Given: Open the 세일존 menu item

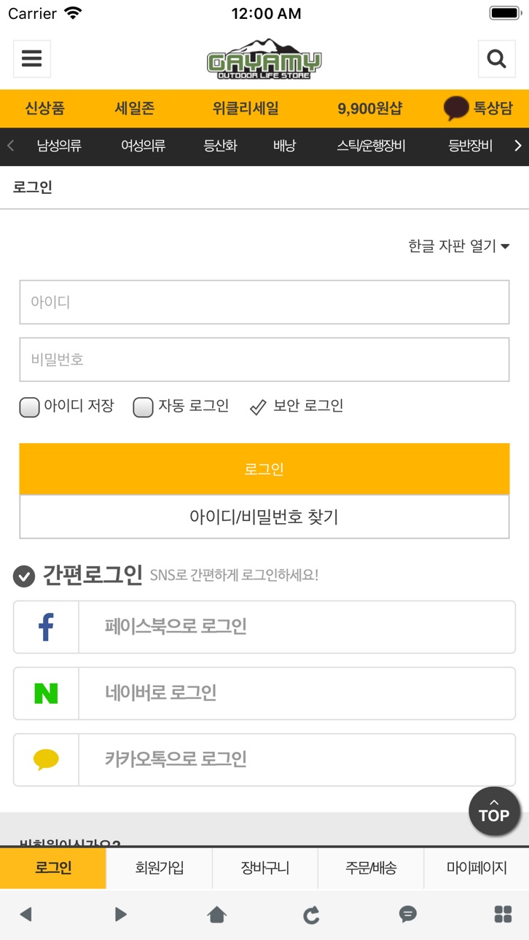Looking at the screenshot, I should tap(135, 109).
